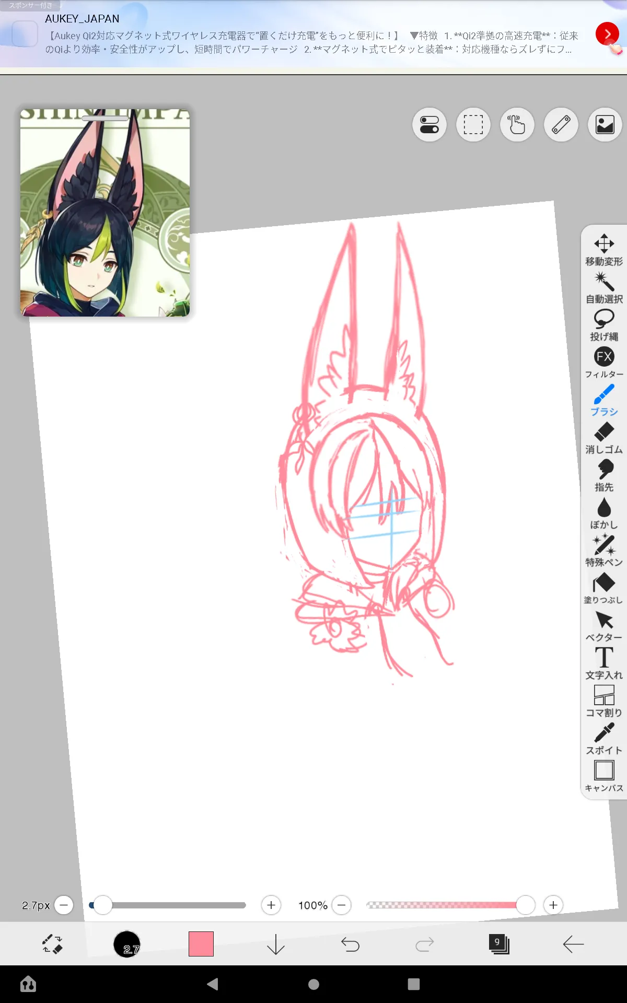Open the reference image material icon

pyautogui.click(x=605, y=125)
